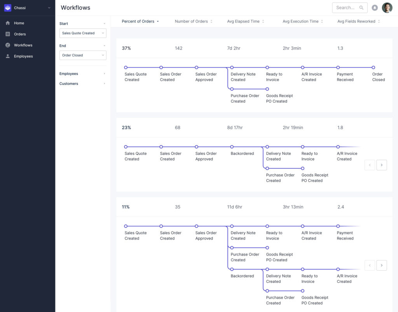Sort by Percent of Orders
Image resolution: width=398 pixels, height=312 pixels.
[140, 21]
